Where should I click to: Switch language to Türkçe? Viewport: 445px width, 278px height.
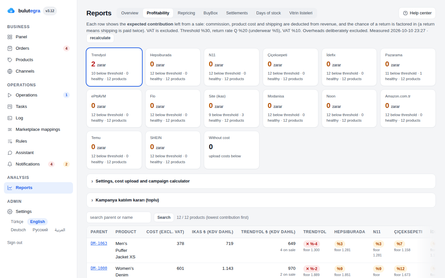coord(17,222)
